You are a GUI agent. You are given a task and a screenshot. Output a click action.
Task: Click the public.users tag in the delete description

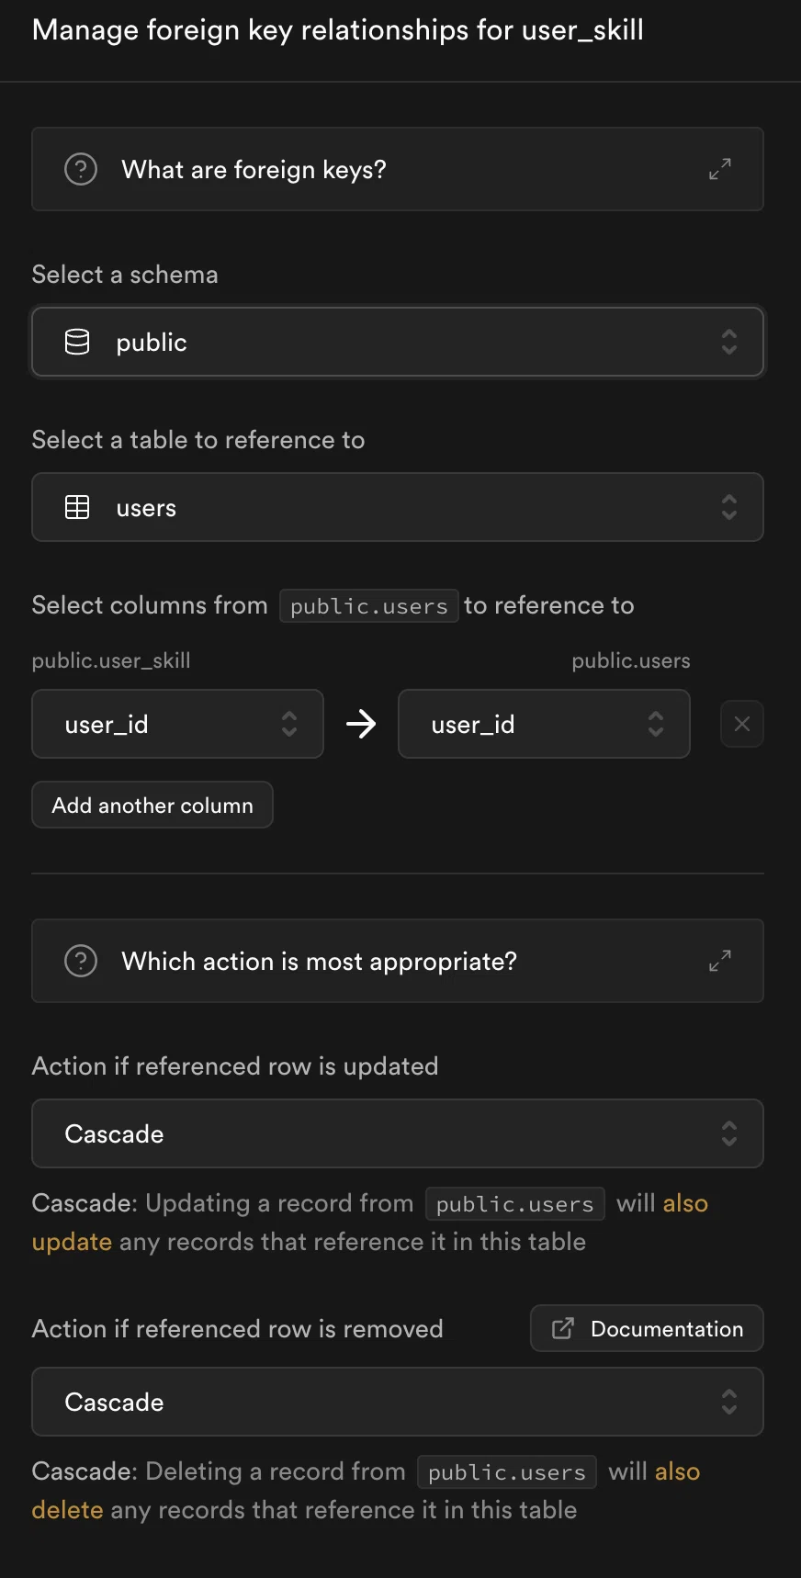[507, 1472]
